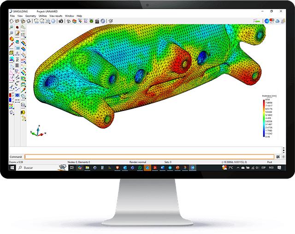Image resolution: width=295 pixels, height=234 pixels.
Task: Open the Utilities menu
Action: pos(43,16)
